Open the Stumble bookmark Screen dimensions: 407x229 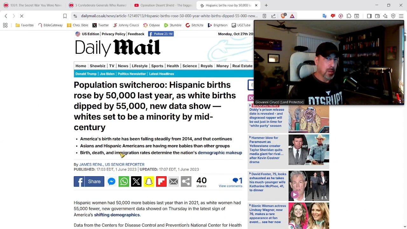tap(173, 25)
